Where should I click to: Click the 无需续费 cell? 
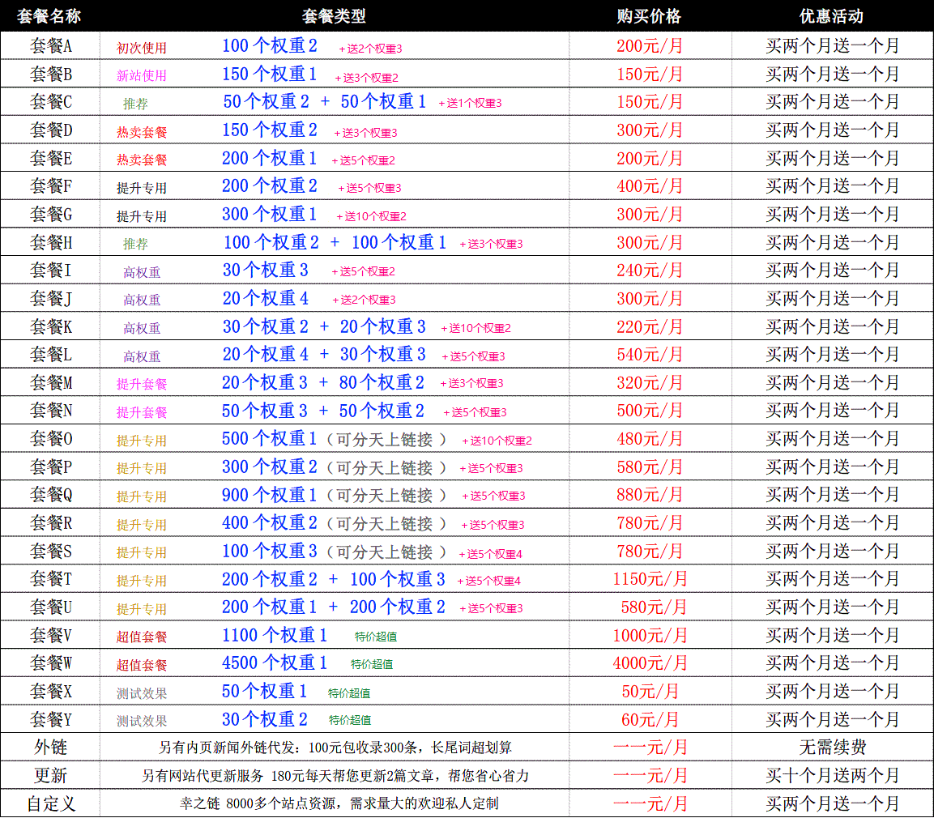(x=832, y=748)
